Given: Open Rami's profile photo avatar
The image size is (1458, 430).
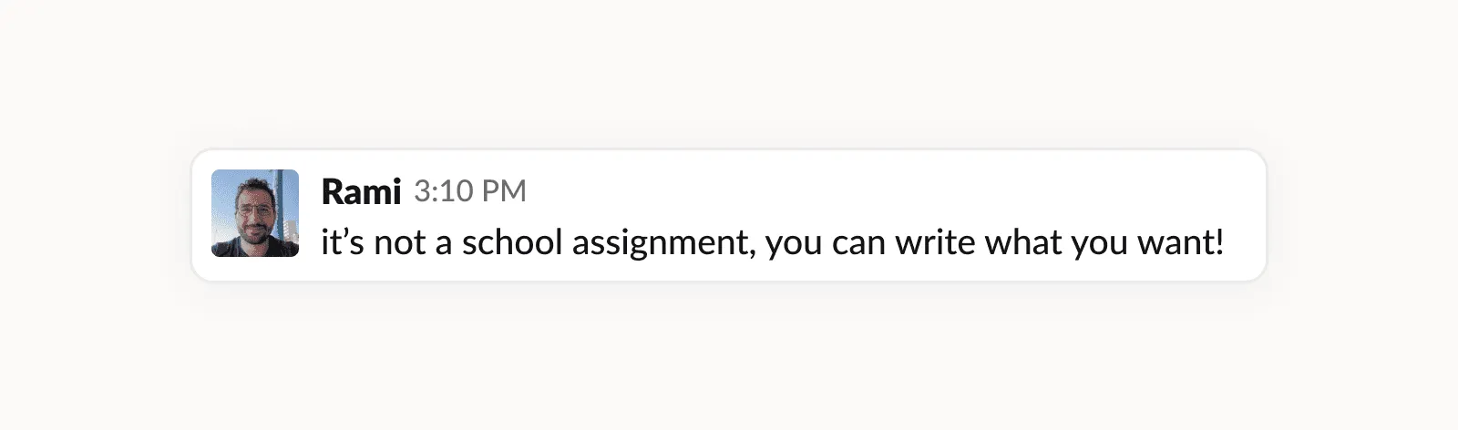Looking at the screenshot, I should (255, 213).
